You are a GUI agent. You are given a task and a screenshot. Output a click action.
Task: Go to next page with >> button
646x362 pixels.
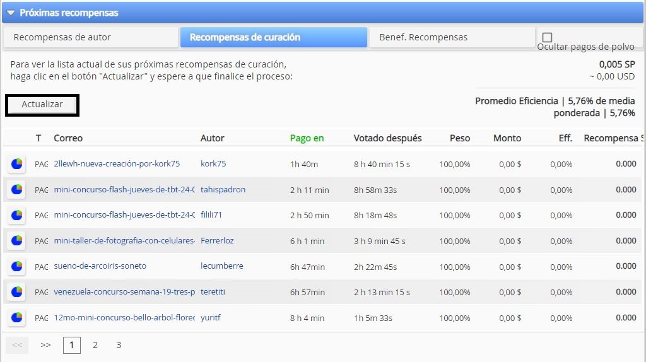pos(45,345)
